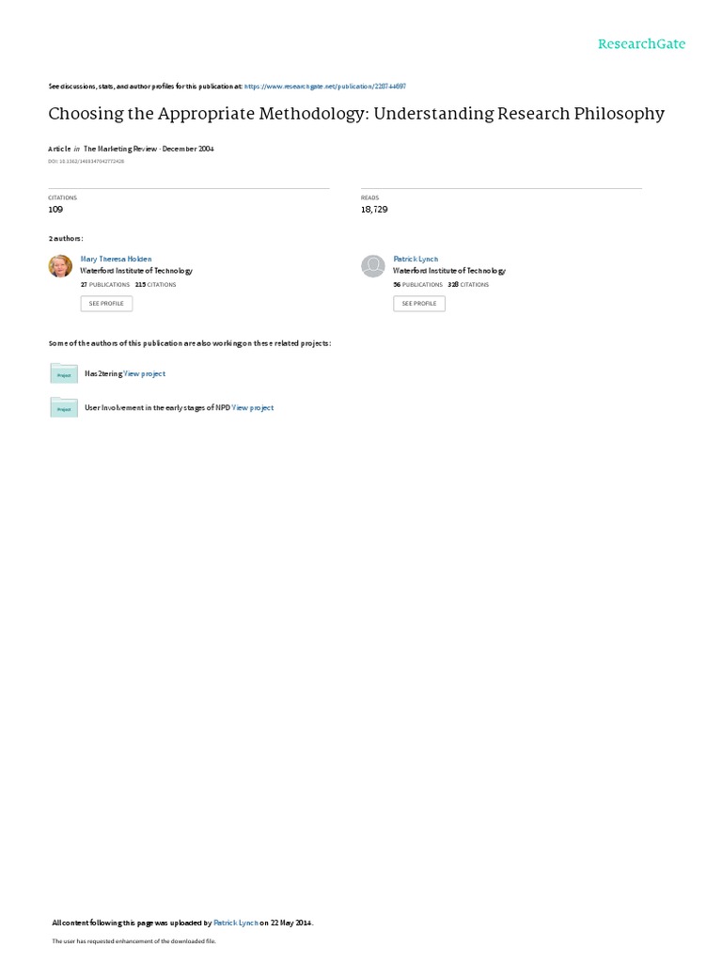Click the User Involvement project folder icon
The image size is (722, 963).
coord(64,407)
